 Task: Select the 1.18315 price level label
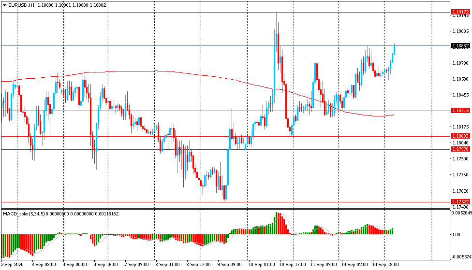click(x=460, y=111)
